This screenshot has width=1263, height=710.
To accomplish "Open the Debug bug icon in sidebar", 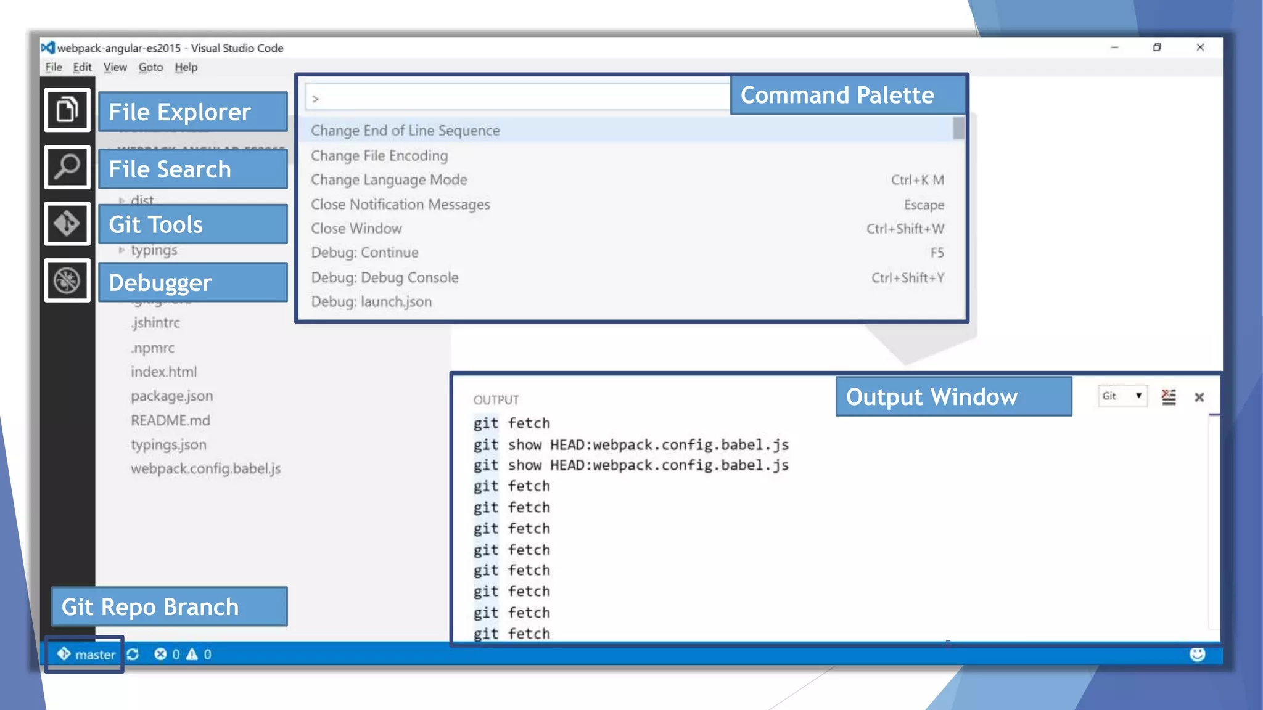I will coord(67,280).
